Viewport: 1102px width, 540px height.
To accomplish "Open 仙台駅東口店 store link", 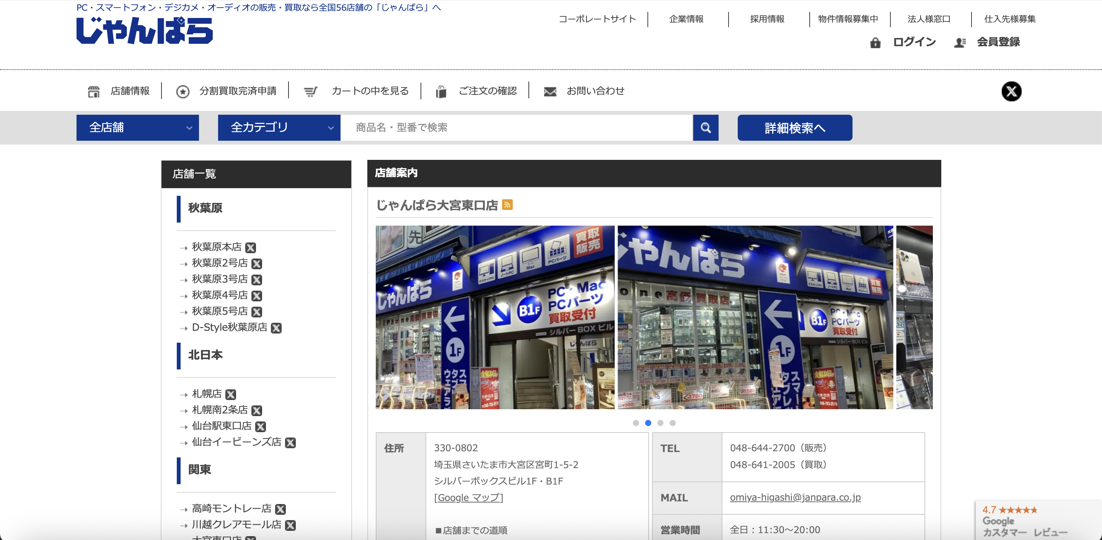I will pos(222,426).
